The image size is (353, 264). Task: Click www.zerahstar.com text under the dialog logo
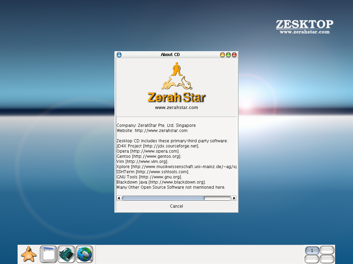(176, 108)
